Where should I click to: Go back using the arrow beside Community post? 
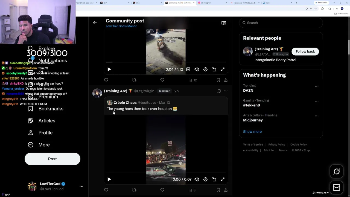95,23
